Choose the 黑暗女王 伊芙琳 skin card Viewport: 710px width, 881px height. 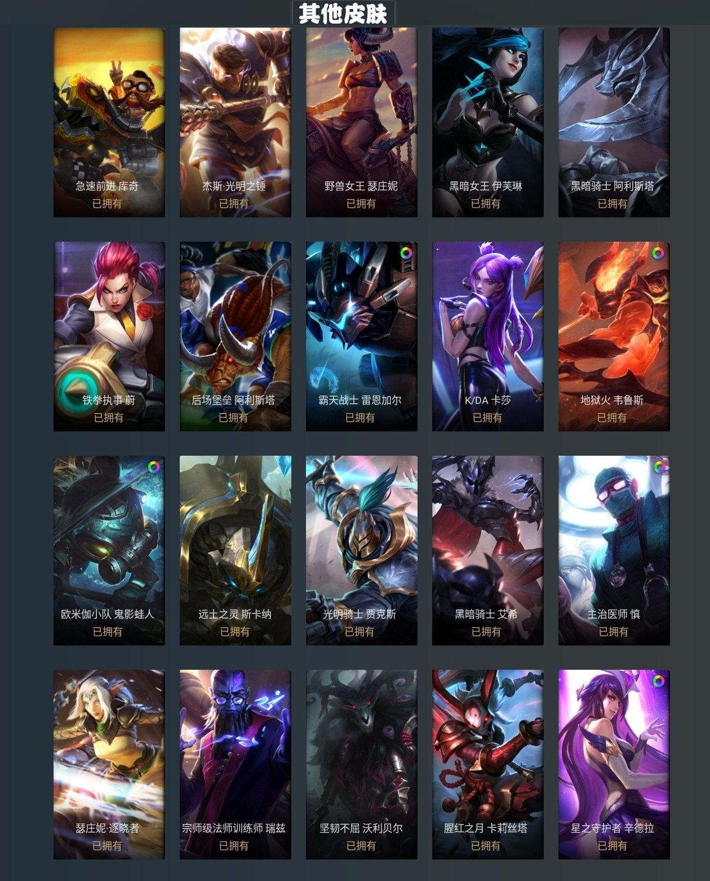click(488, 122)
